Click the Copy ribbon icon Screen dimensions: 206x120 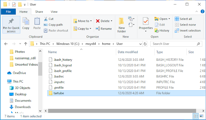coord(26,21)
